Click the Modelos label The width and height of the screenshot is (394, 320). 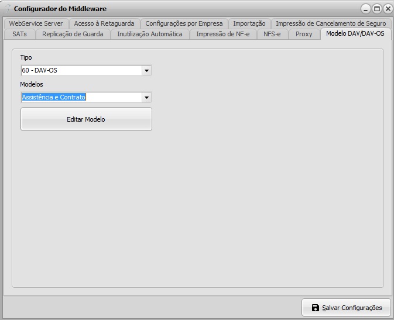click(32, 84)
